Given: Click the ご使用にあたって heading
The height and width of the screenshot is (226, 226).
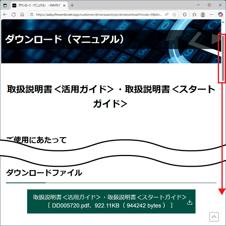Looking at the screenshot, I should [36, 140].
